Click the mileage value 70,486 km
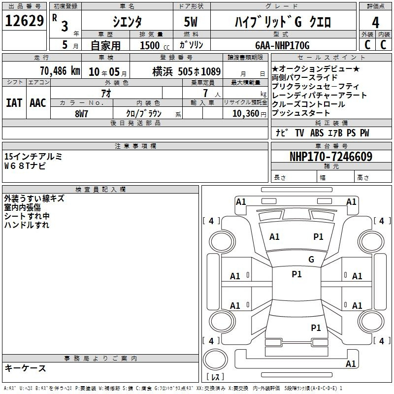 point(60,71)
